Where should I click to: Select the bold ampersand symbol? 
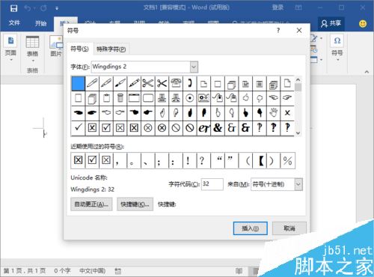218,128
